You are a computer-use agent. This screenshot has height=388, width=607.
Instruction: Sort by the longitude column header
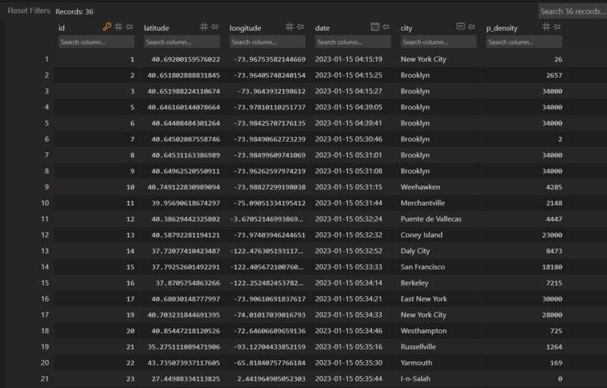(x=246, y=28)
